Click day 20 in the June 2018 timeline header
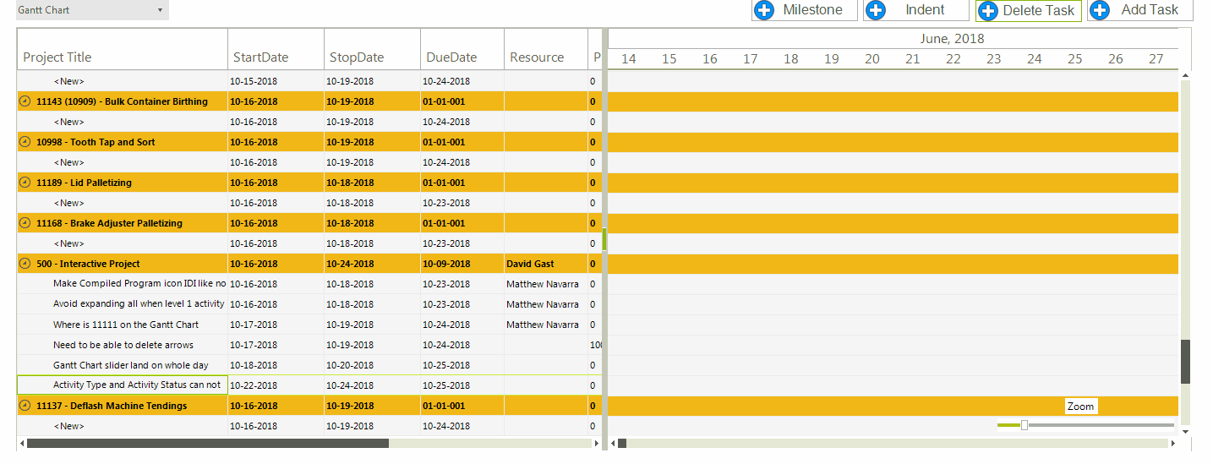Screen dimensions: 1213x464 (x=872, y=59)
